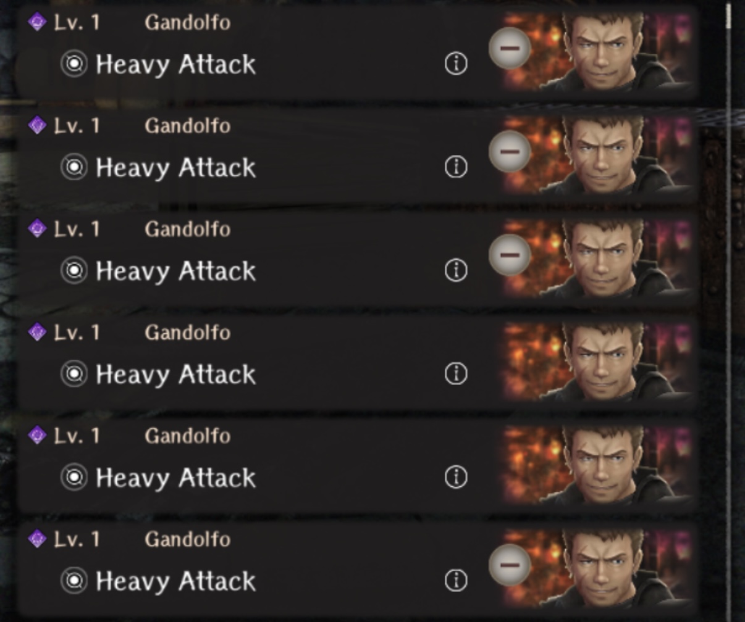
Task: Open info for first Gandolfo Heavy Attack
Action: [456, 64]
